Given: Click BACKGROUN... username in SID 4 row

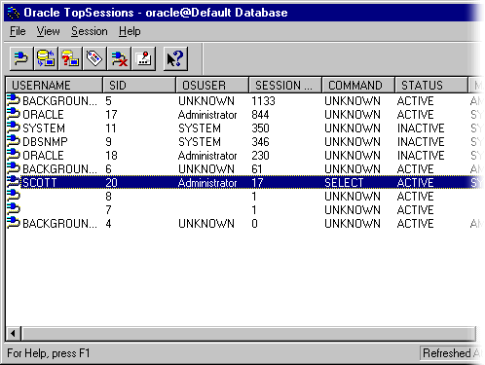Looking at the screenshot, I should coord(59,224).
